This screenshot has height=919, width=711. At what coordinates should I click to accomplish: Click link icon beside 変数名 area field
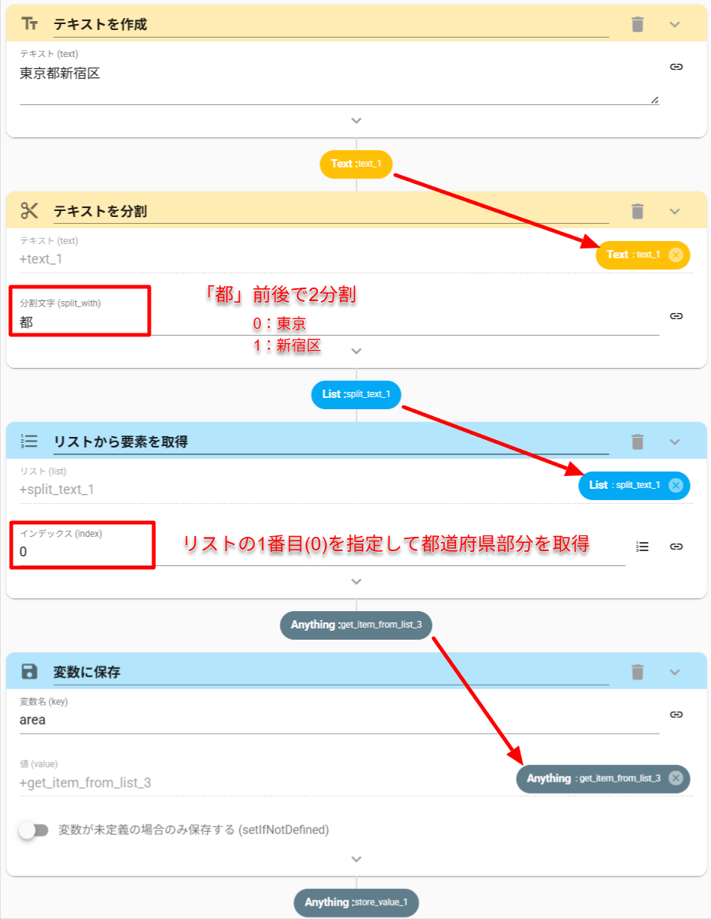(x=676, y=715)
